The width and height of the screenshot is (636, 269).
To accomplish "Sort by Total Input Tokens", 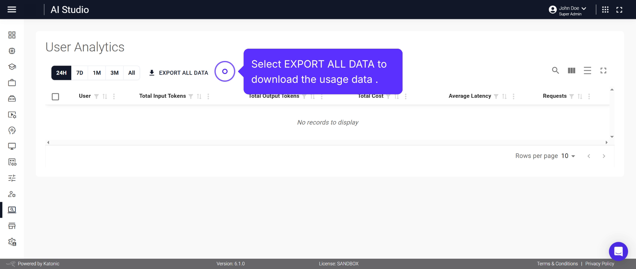I will pyautogui.click(x=199, y=96).
